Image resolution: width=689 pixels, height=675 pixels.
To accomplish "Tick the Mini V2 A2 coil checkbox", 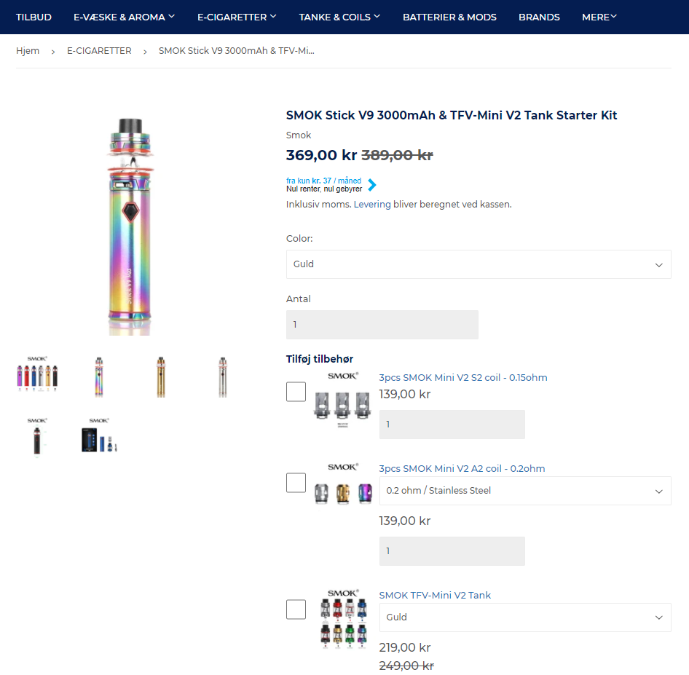I will point(296,483).
